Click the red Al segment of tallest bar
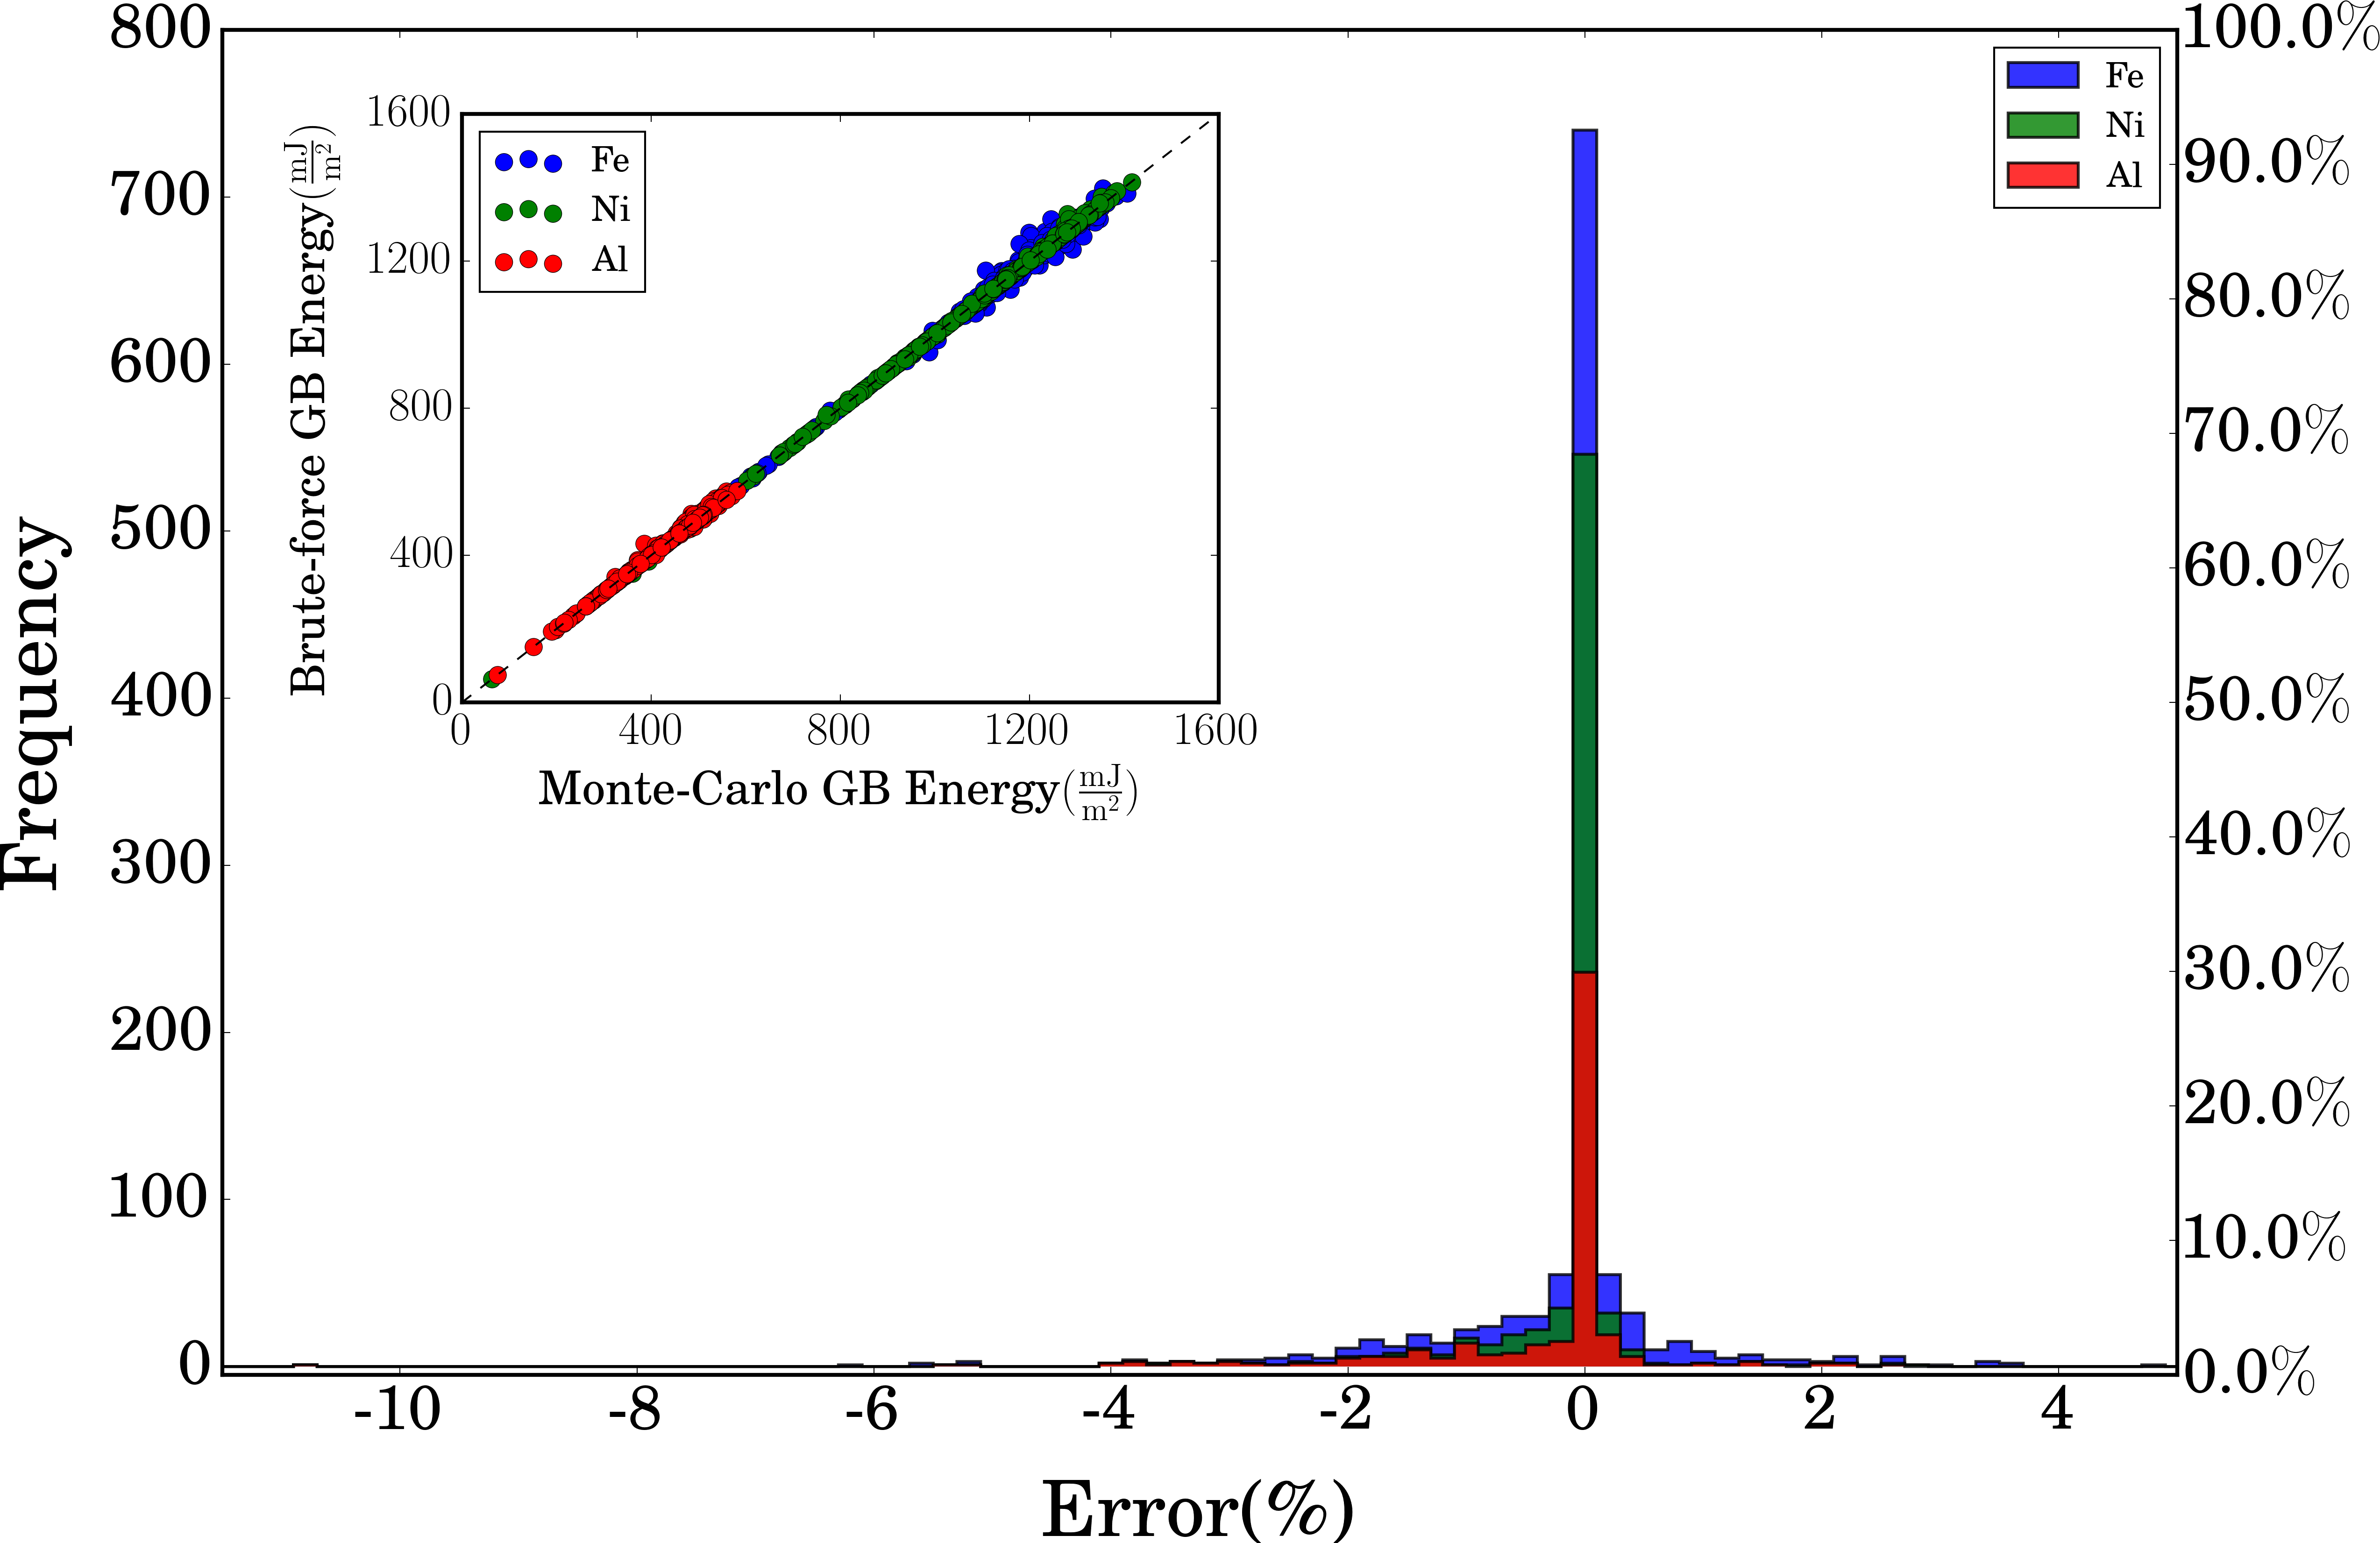2380x1543 pixels. (1584, 1170)
